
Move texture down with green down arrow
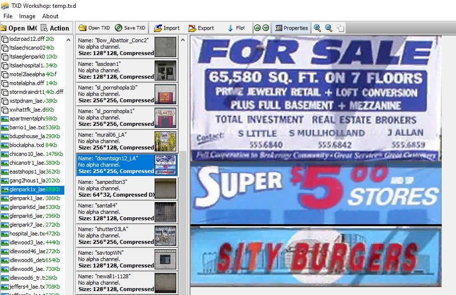(266, 28)
